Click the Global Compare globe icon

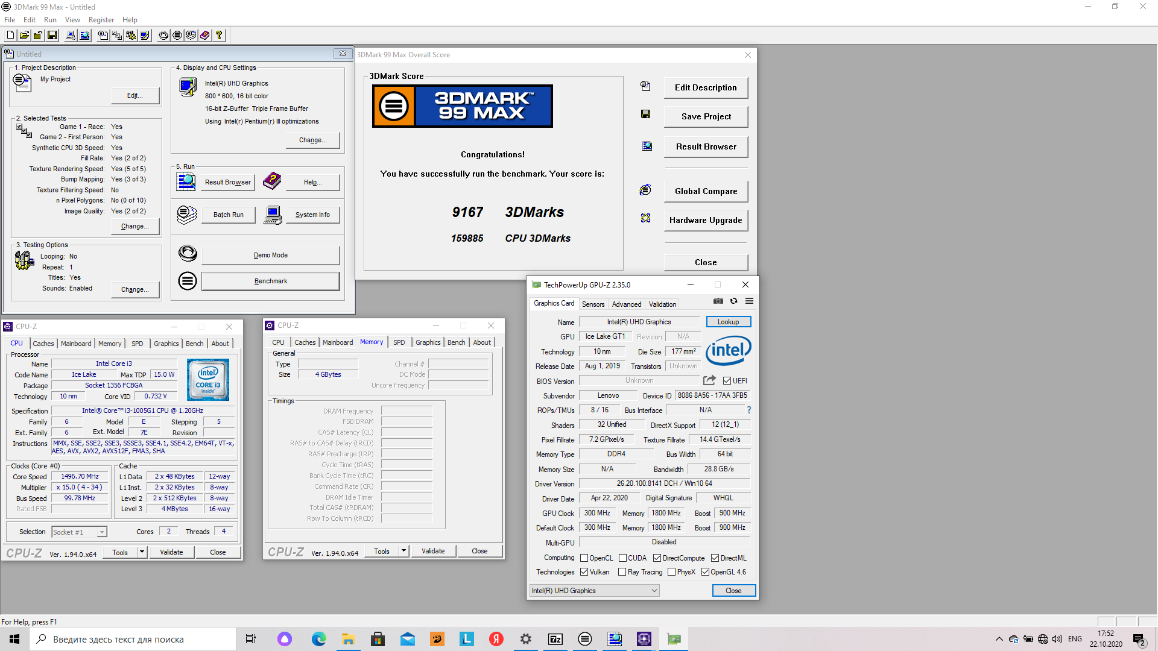coord(645,190)
